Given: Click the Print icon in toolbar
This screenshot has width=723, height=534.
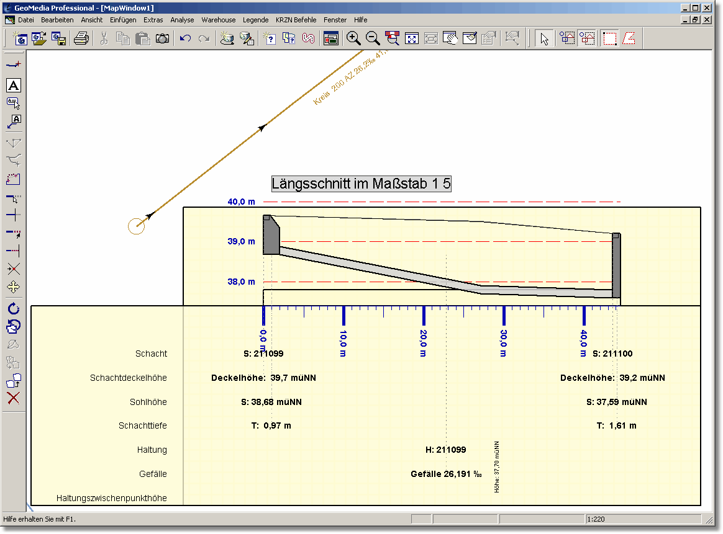Looking at the screenshot, I should pos(81,39).
